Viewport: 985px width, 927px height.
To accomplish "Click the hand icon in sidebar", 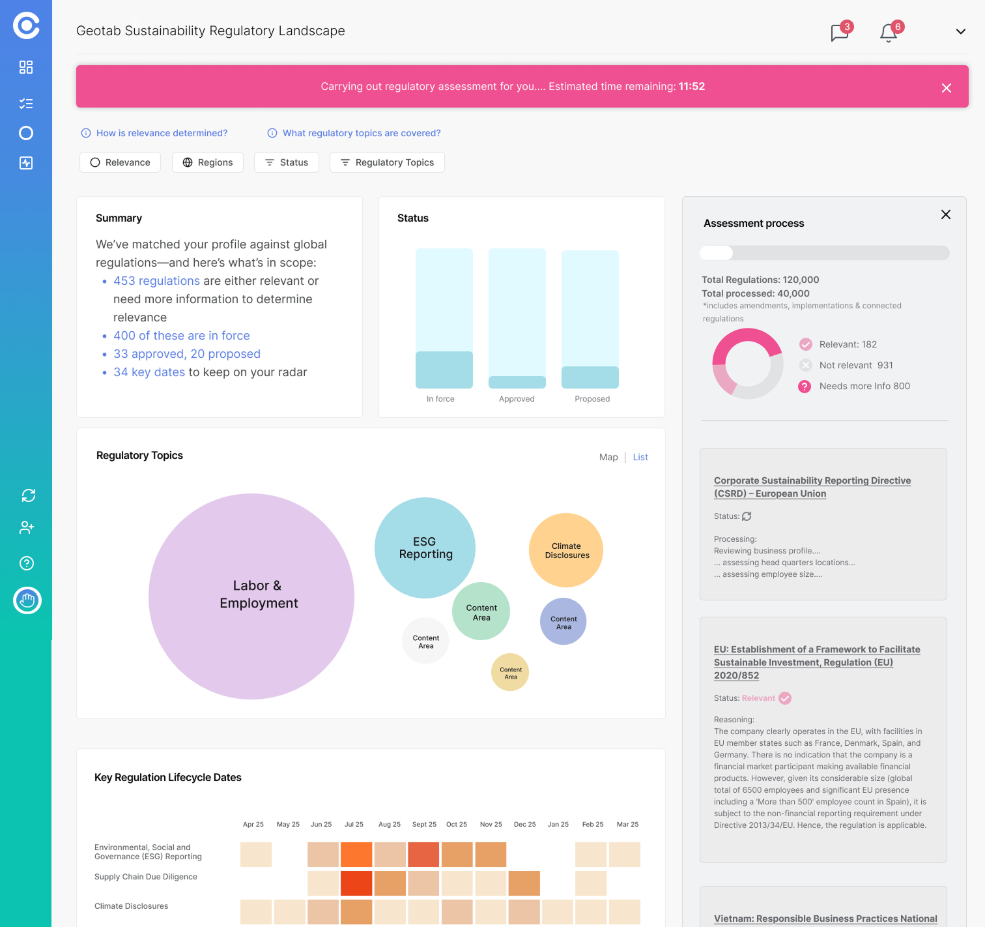I will 27,600.
